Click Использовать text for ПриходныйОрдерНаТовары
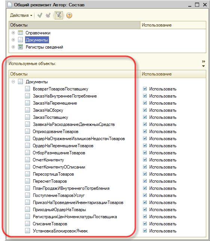Screen dimensions: 210x241 (163, 210)
